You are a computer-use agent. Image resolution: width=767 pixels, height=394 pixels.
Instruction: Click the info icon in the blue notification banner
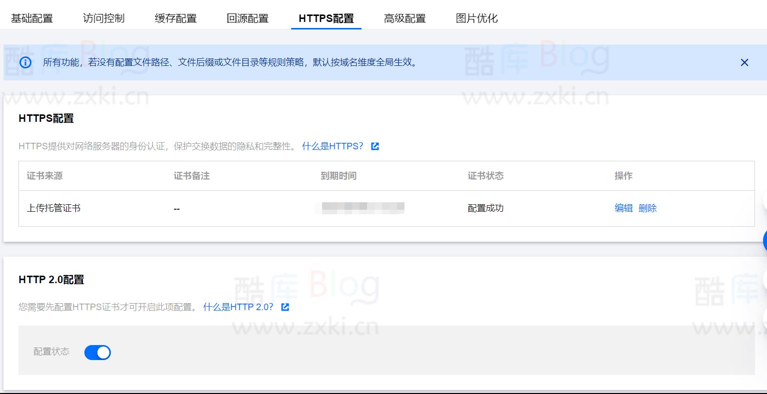tap(24, 62)
